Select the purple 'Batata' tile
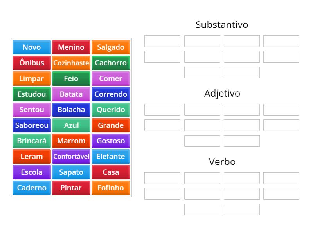The width and height of the screenshot is (313, 235). click(x=71, y=94)
